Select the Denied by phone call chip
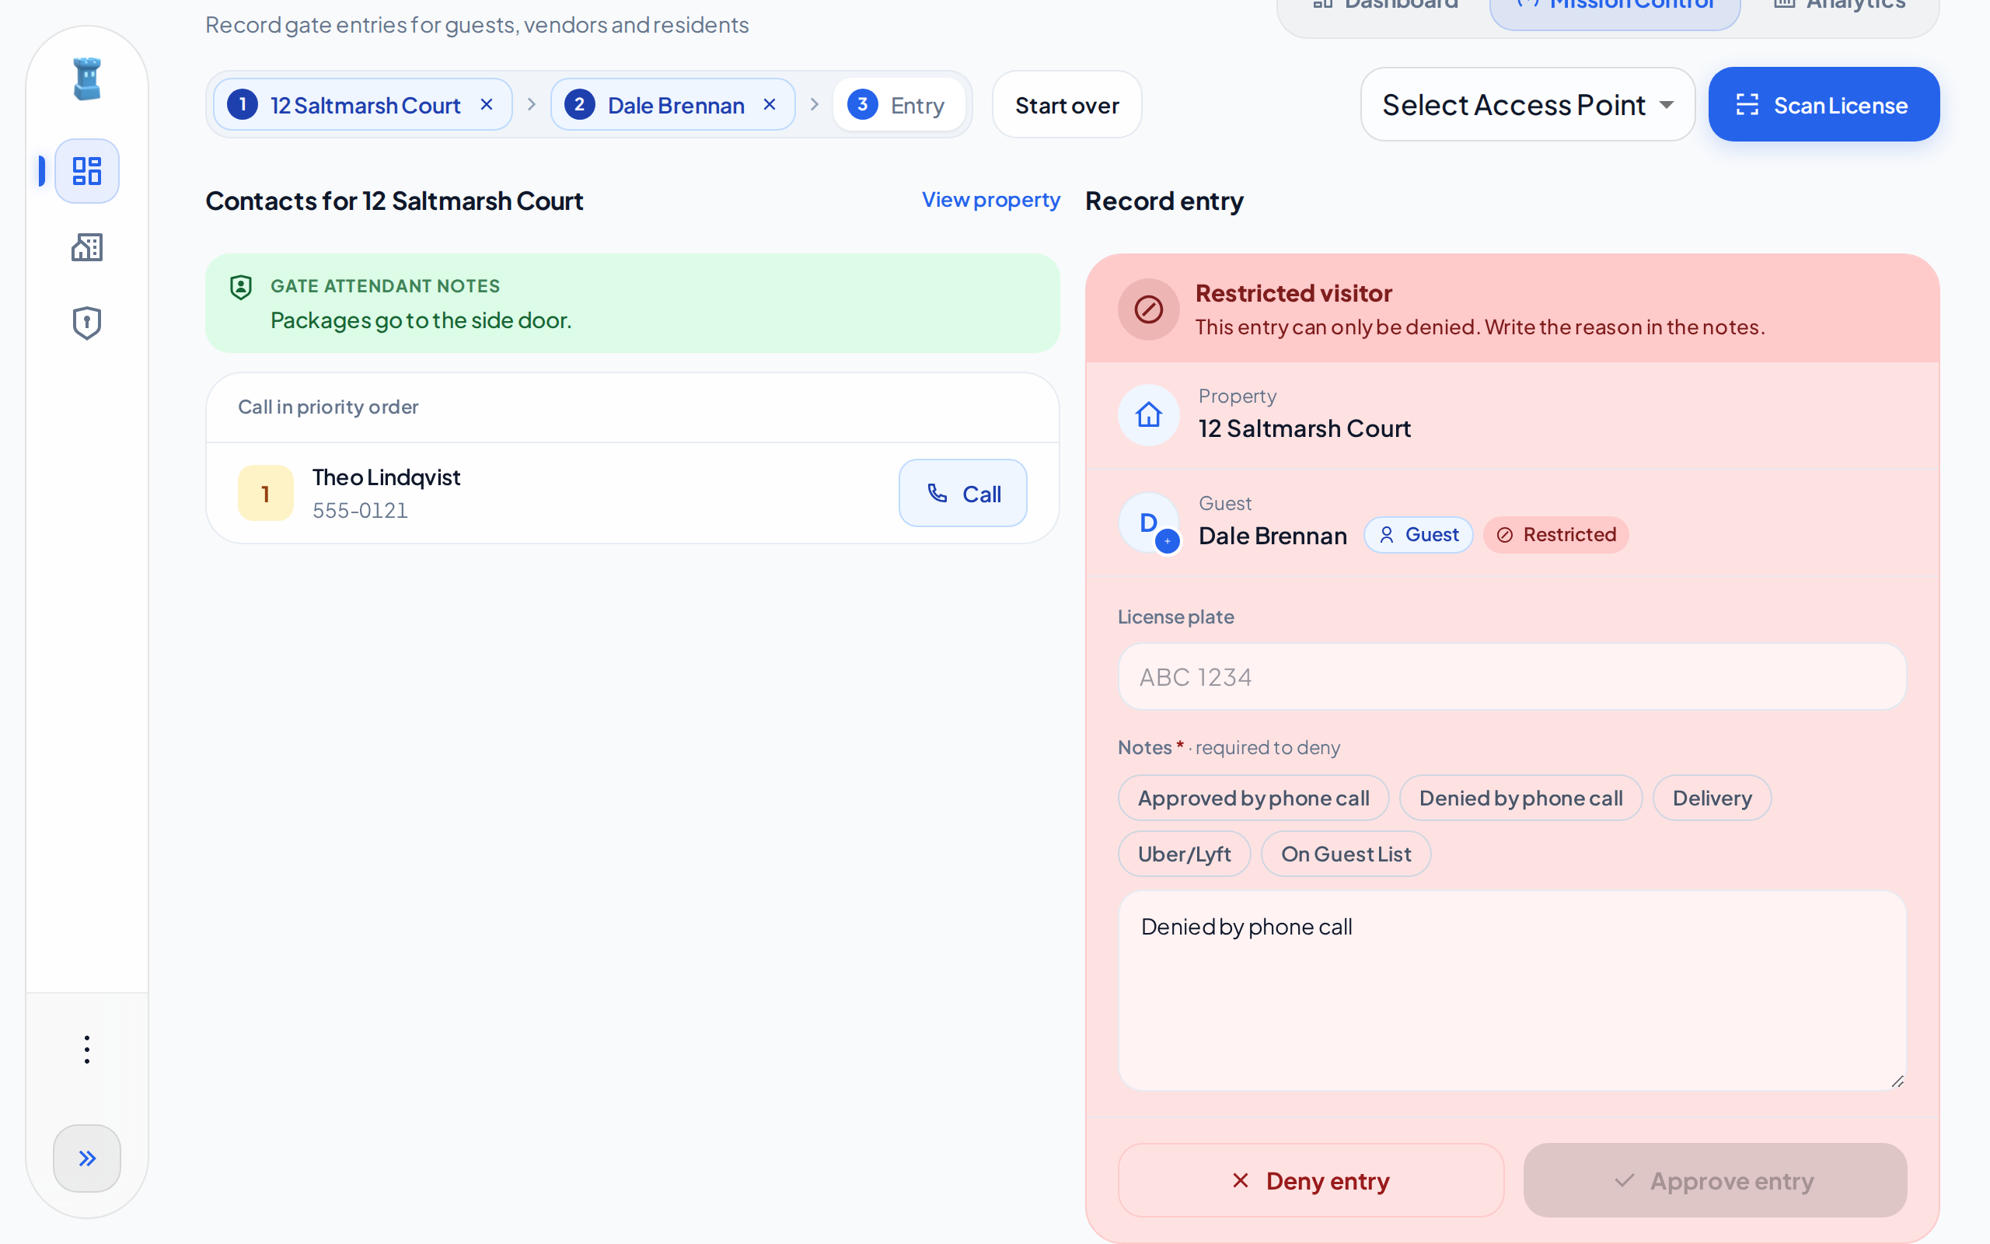The height and width of the screenshot is (1244, 1990). [1520, 797]
